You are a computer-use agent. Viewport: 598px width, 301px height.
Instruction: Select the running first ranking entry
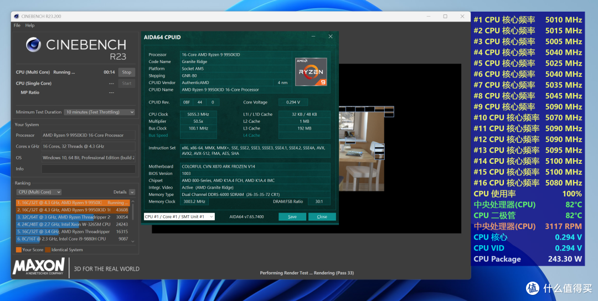(x=73, y=203)
